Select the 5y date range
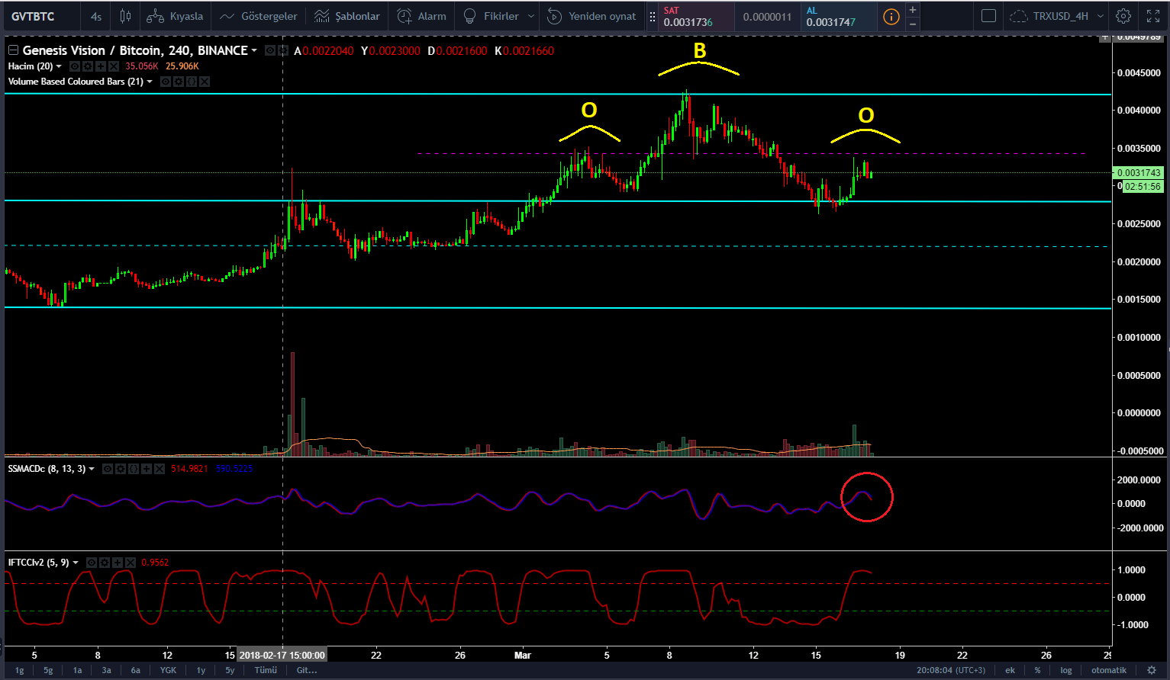Screen dimensions: 1170x680 (x=230, y=670)
